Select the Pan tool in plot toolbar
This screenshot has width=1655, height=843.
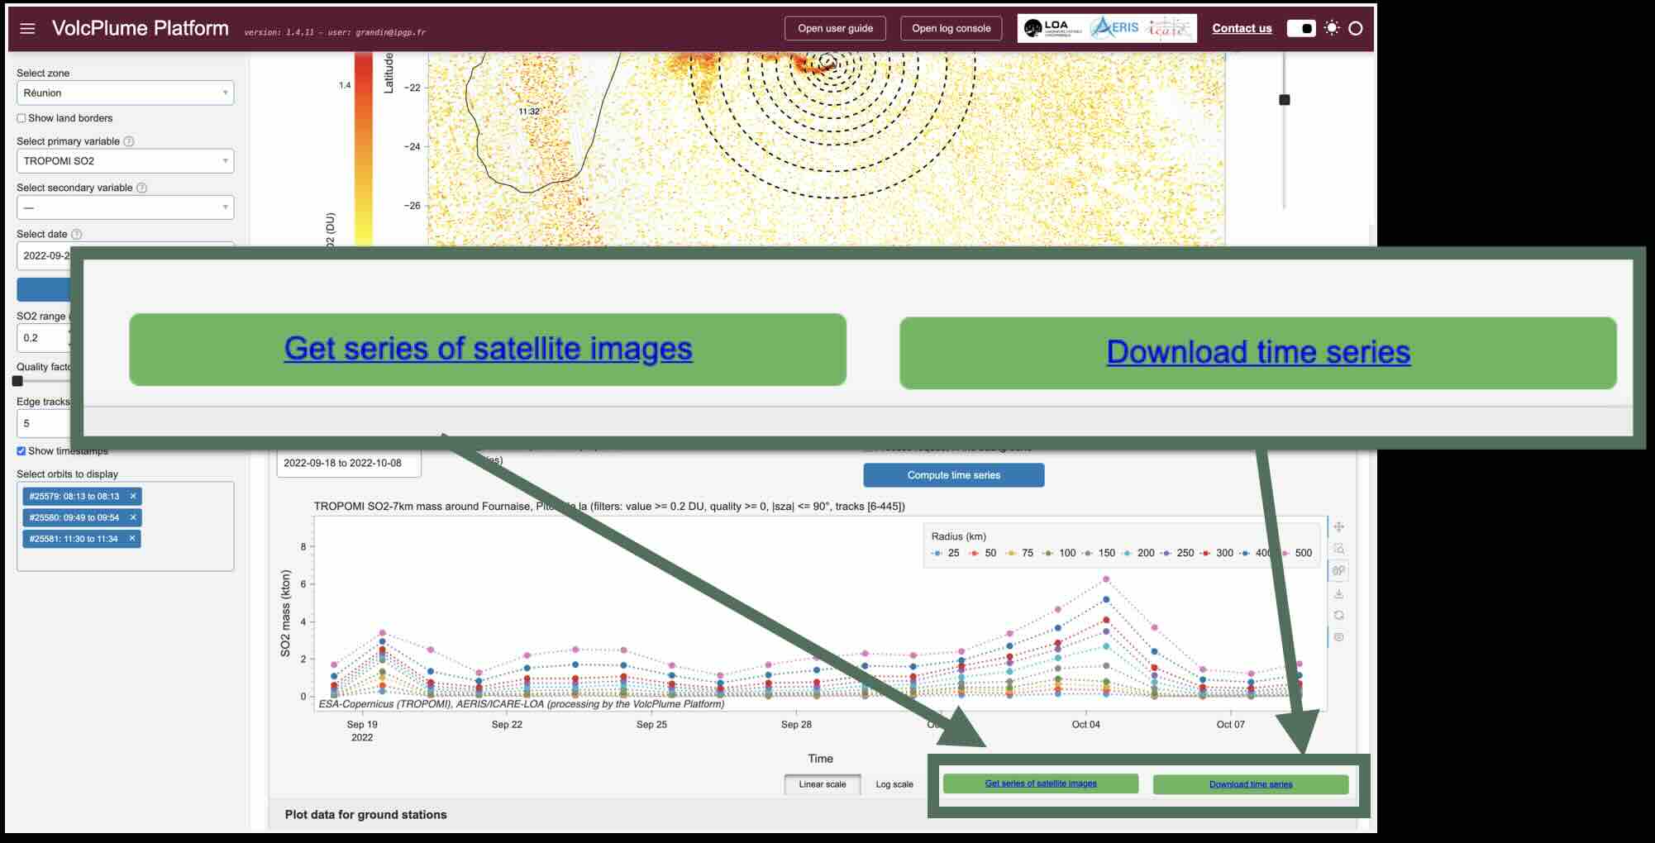pos(1338,527)
